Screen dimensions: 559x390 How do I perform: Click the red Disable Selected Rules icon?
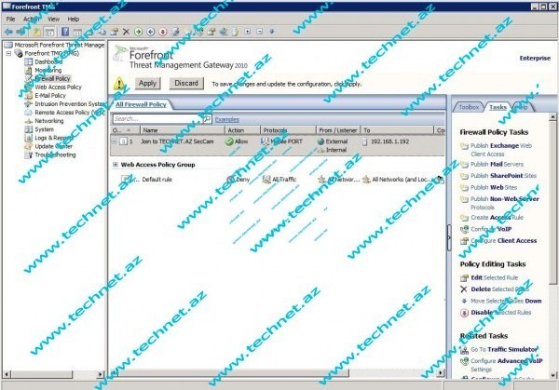(x=464, y=311)
